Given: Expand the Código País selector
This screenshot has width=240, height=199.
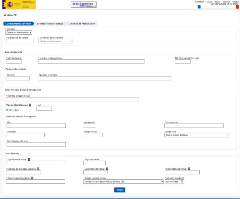Looking at the screenshot, I should 197,135.
